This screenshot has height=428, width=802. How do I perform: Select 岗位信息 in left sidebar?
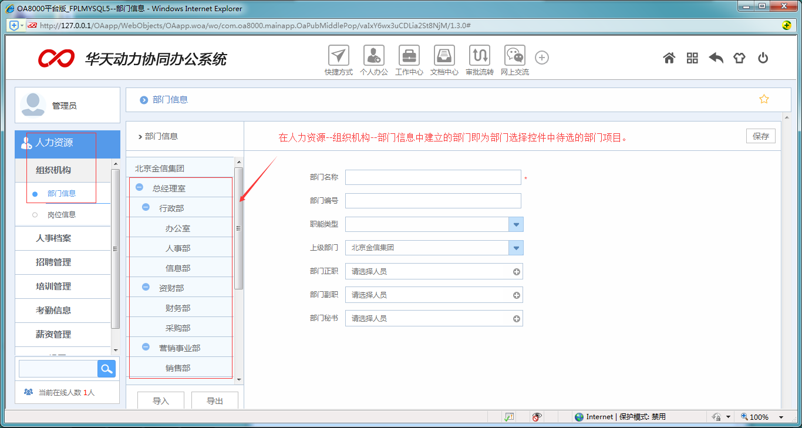(62, 215)
